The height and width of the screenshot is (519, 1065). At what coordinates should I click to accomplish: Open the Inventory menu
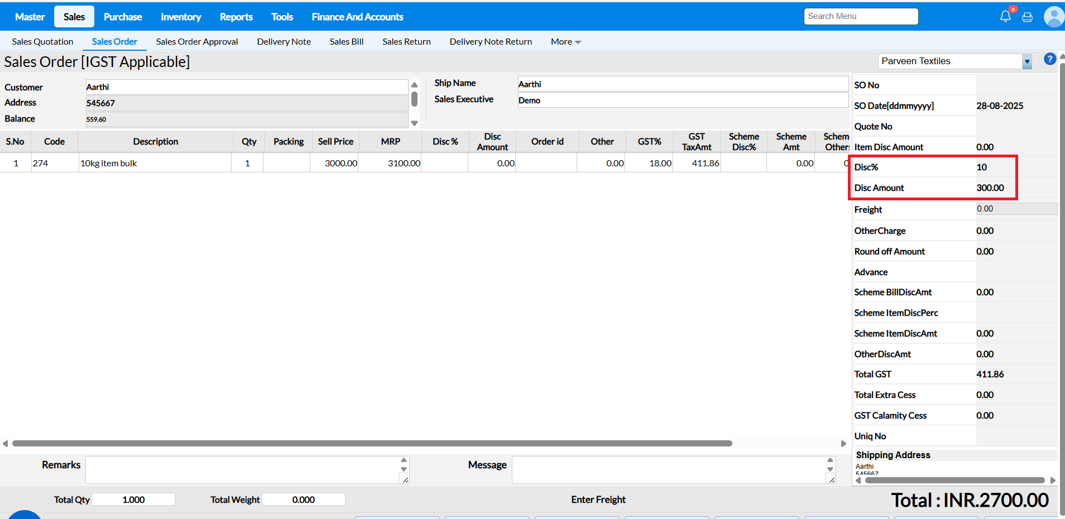(x=181, y=17)
